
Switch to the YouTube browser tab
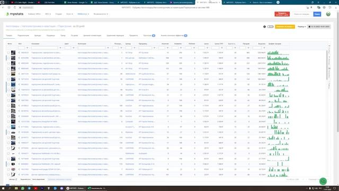point(49,2)
